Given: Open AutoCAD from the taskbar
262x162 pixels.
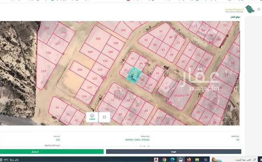Looking at the screenshot, I should [156, 160].
